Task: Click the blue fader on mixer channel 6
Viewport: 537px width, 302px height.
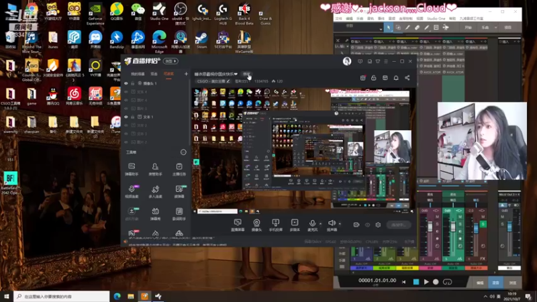Action: (476, 228)
